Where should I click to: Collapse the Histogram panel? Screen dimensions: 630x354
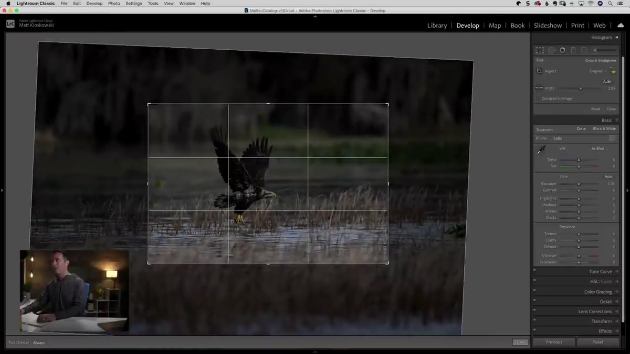tap(616, 37)
